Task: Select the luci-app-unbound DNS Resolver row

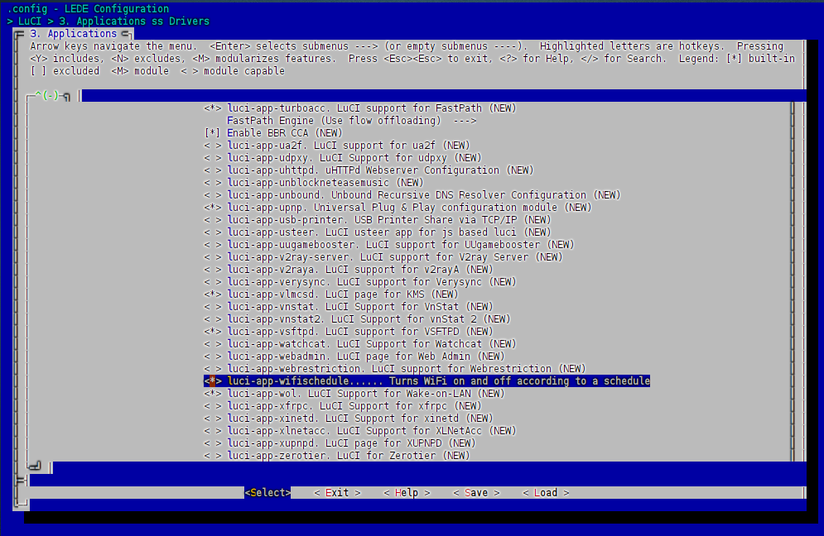Action: 412,195
